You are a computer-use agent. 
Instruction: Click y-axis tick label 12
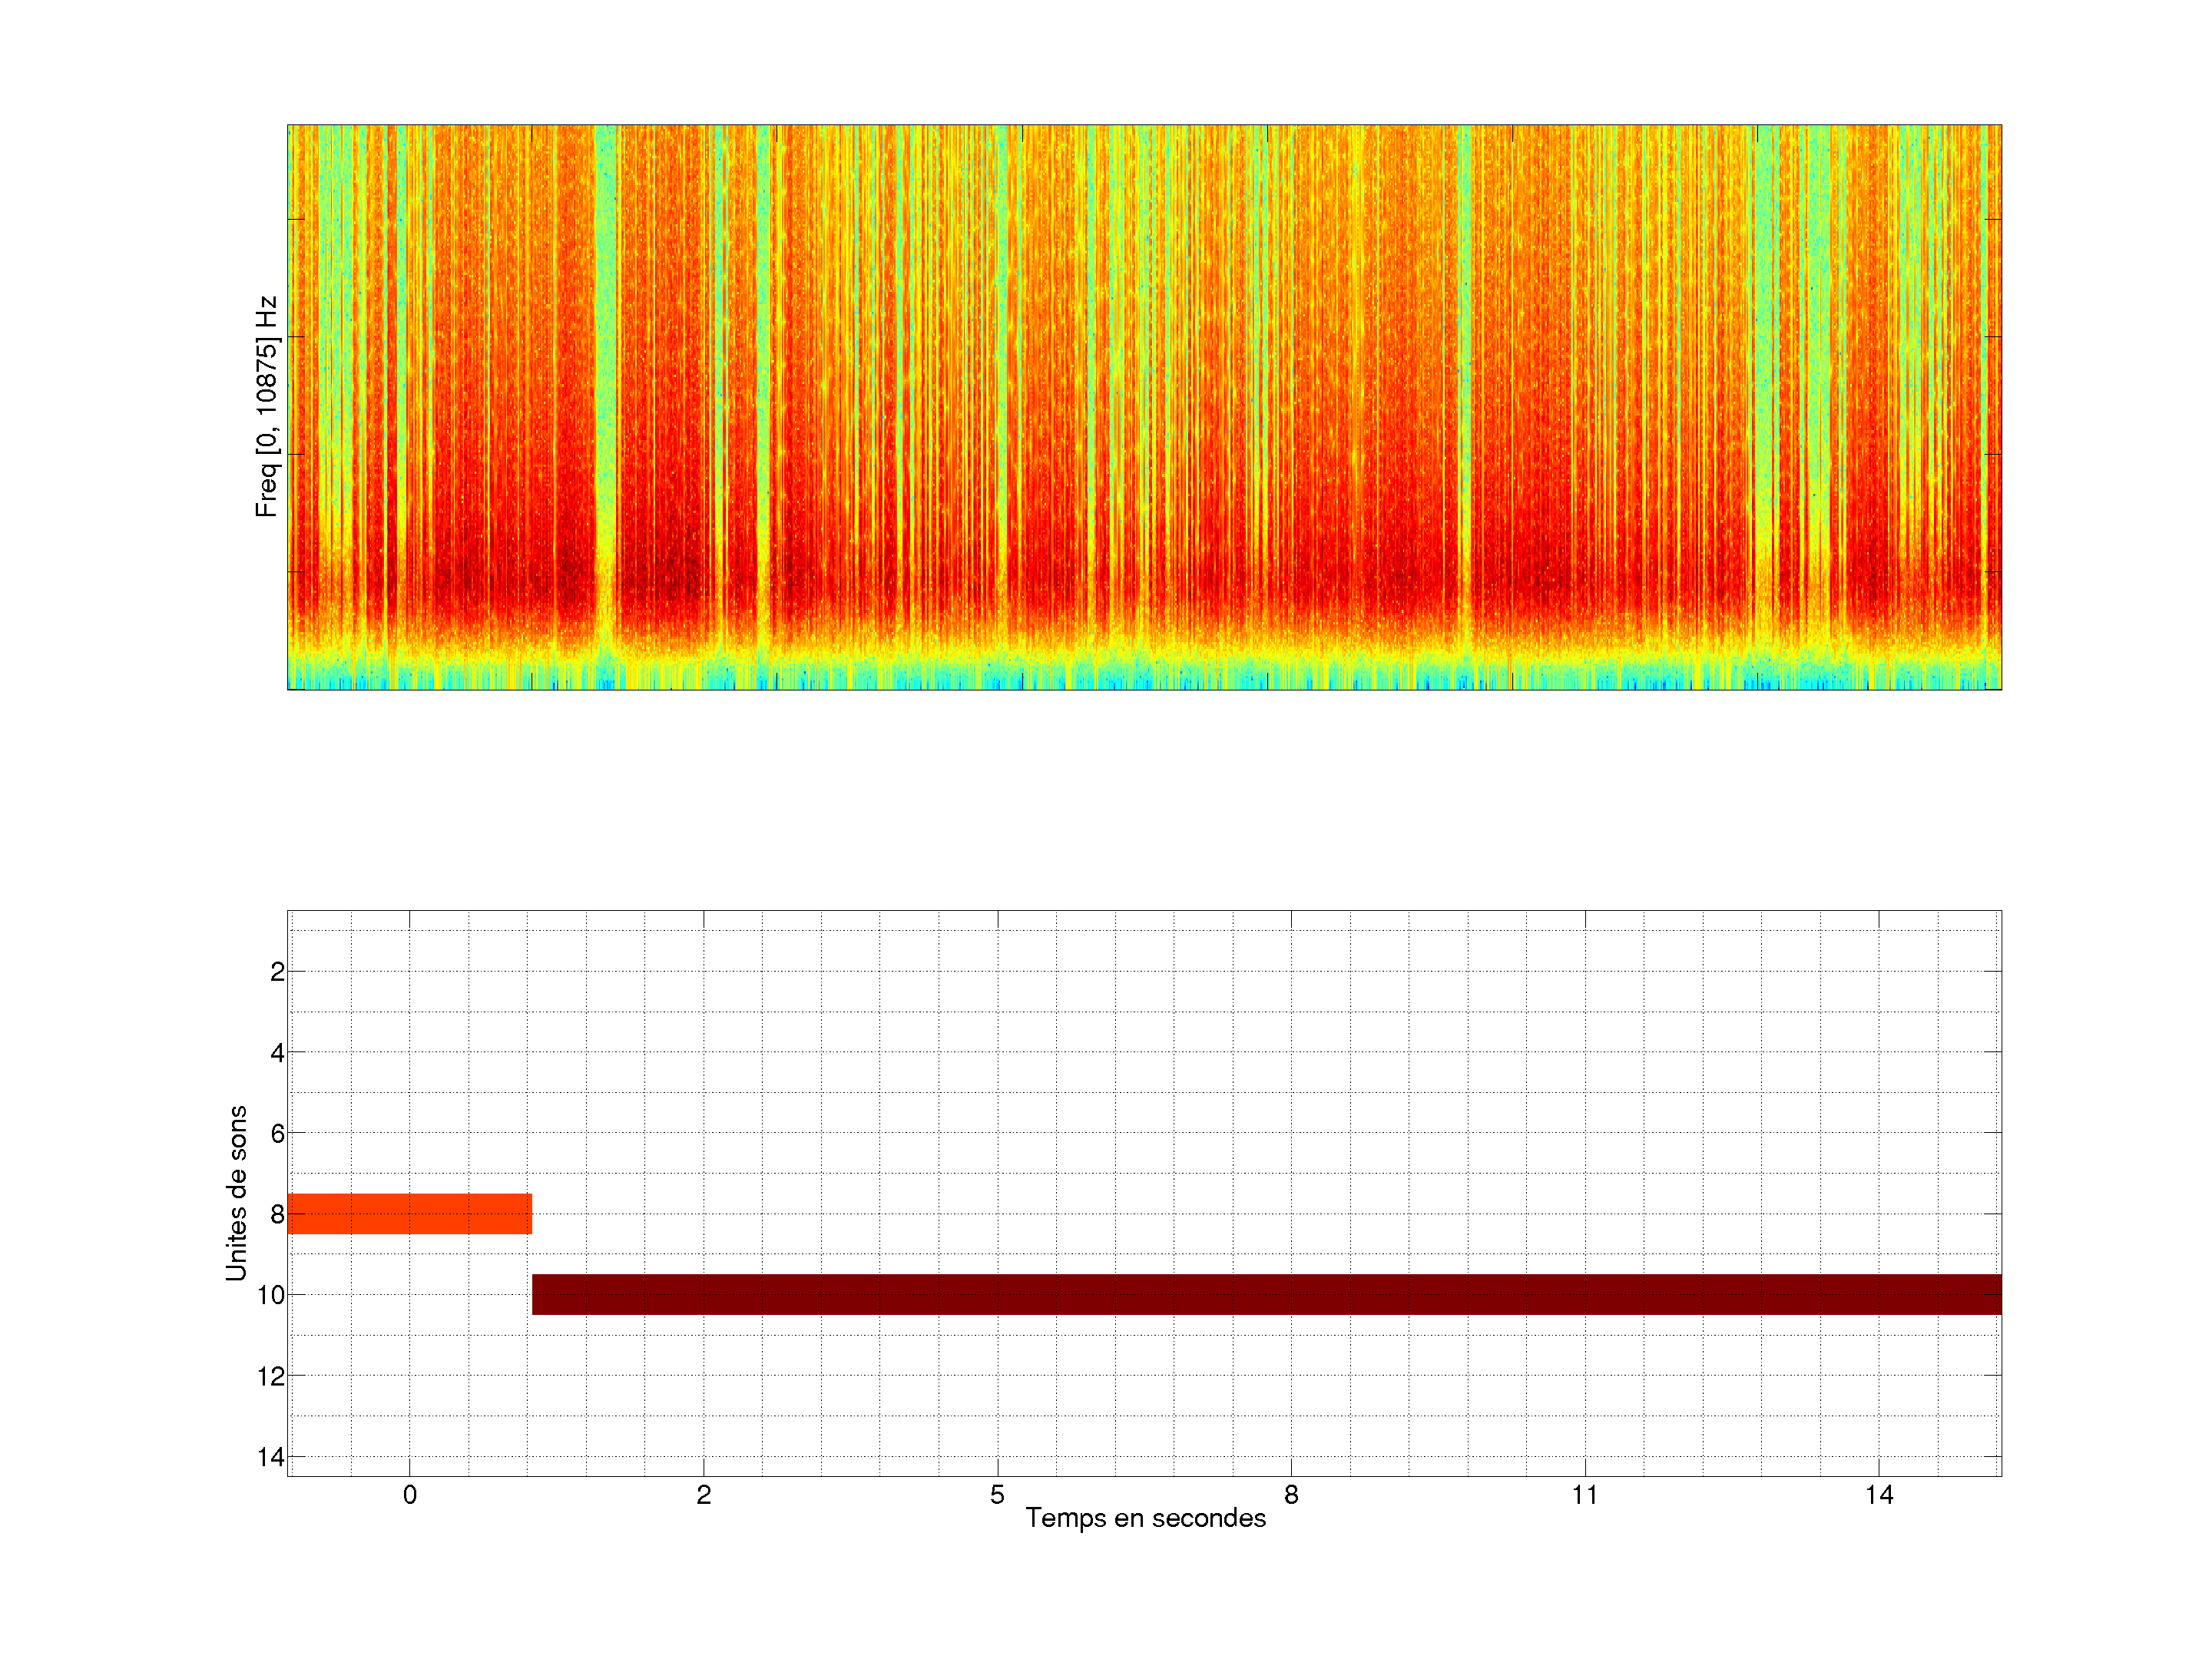[x=271, y=1377]
